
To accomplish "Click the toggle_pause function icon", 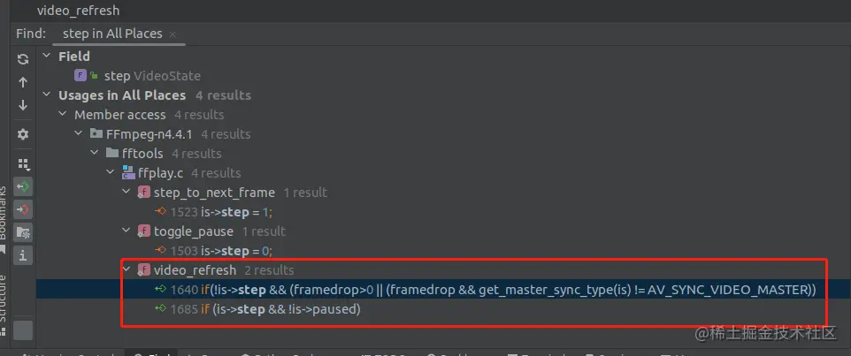I will 144,231.
